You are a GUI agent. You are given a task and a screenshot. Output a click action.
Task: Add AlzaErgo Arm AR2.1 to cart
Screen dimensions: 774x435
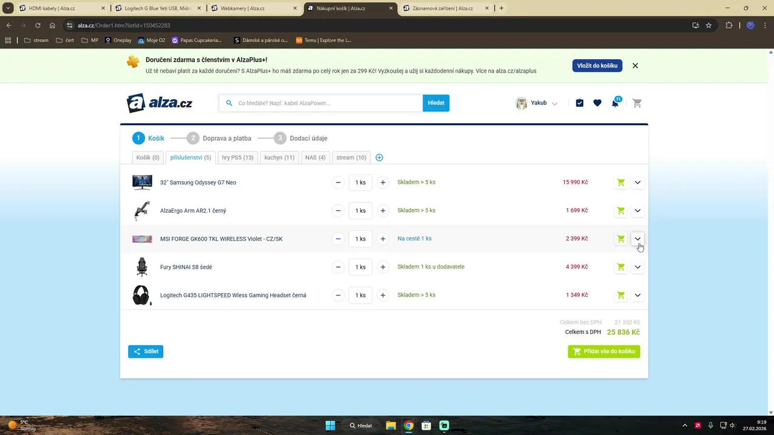620,211
